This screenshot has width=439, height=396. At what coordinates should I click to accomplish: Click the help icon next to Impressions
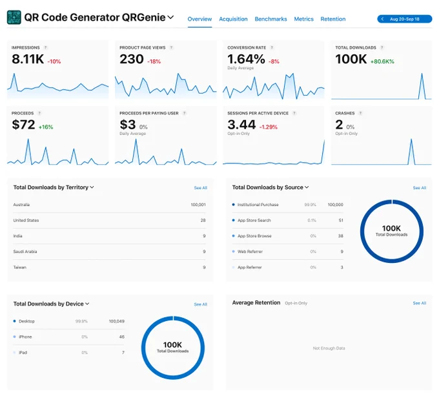(46, 48)
